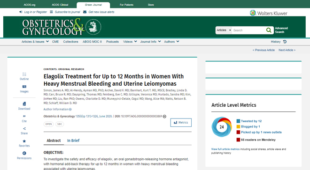Expand the Articles & Issues menu
310x170 pixels.
[35, 42]
